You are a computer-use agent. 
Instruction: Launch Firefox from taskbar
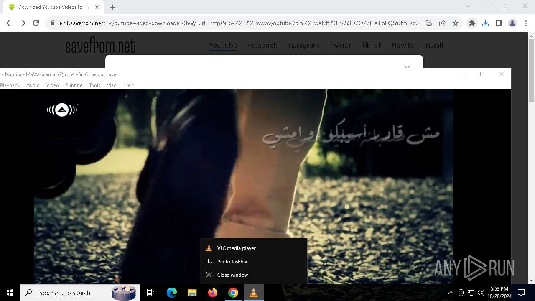(212, 293)
